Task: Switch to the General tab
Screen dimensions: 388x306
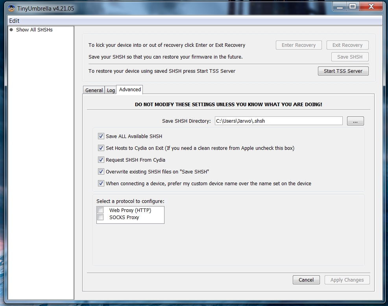Action: (94, 90)
